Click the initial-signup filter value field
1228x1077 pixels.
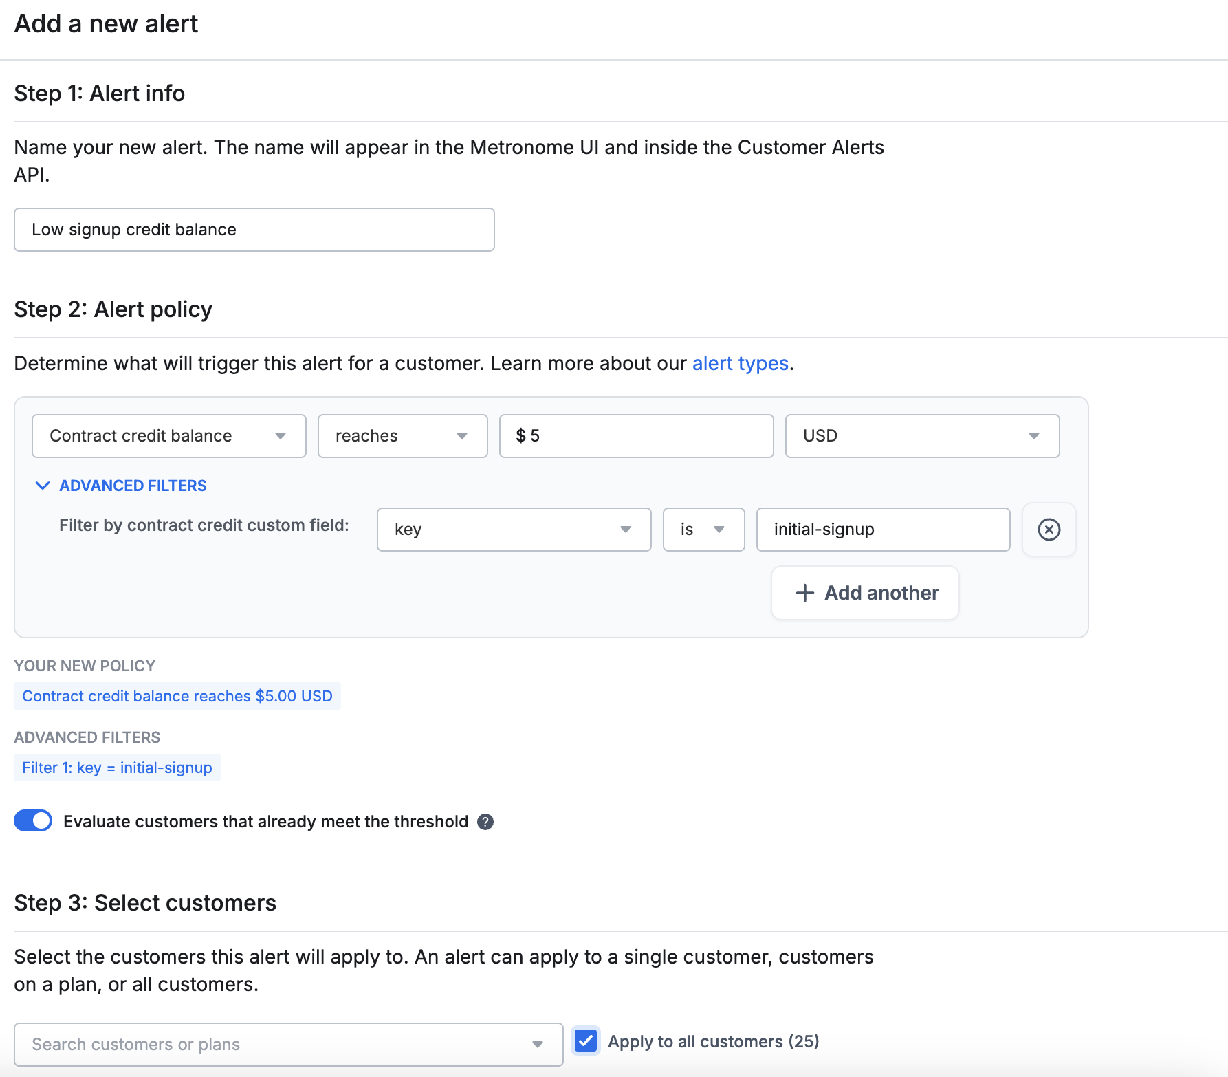pyautogui.click(x=883, y=530)
